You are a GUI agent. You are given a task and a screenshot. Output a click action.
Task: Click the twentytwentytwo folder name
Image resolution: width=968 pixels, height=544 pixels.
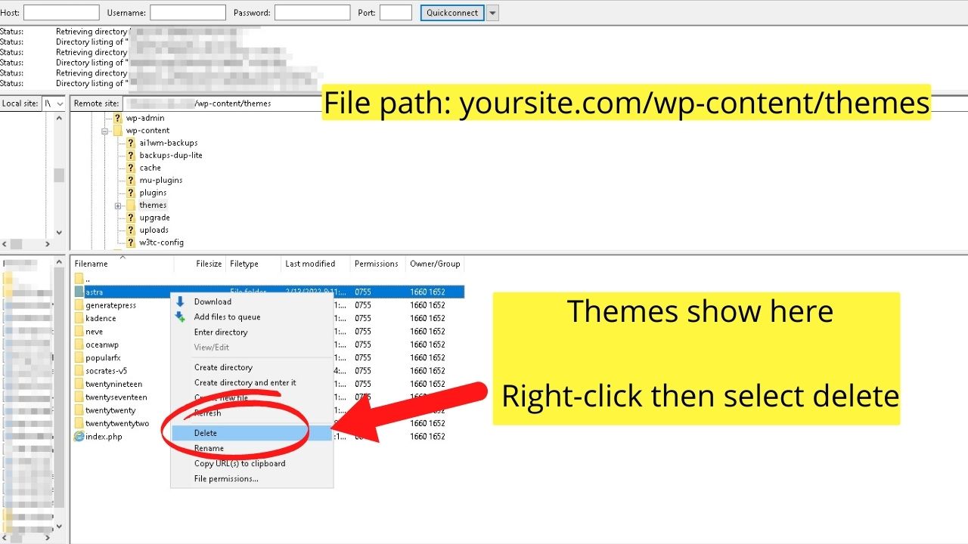coord(117,423)
